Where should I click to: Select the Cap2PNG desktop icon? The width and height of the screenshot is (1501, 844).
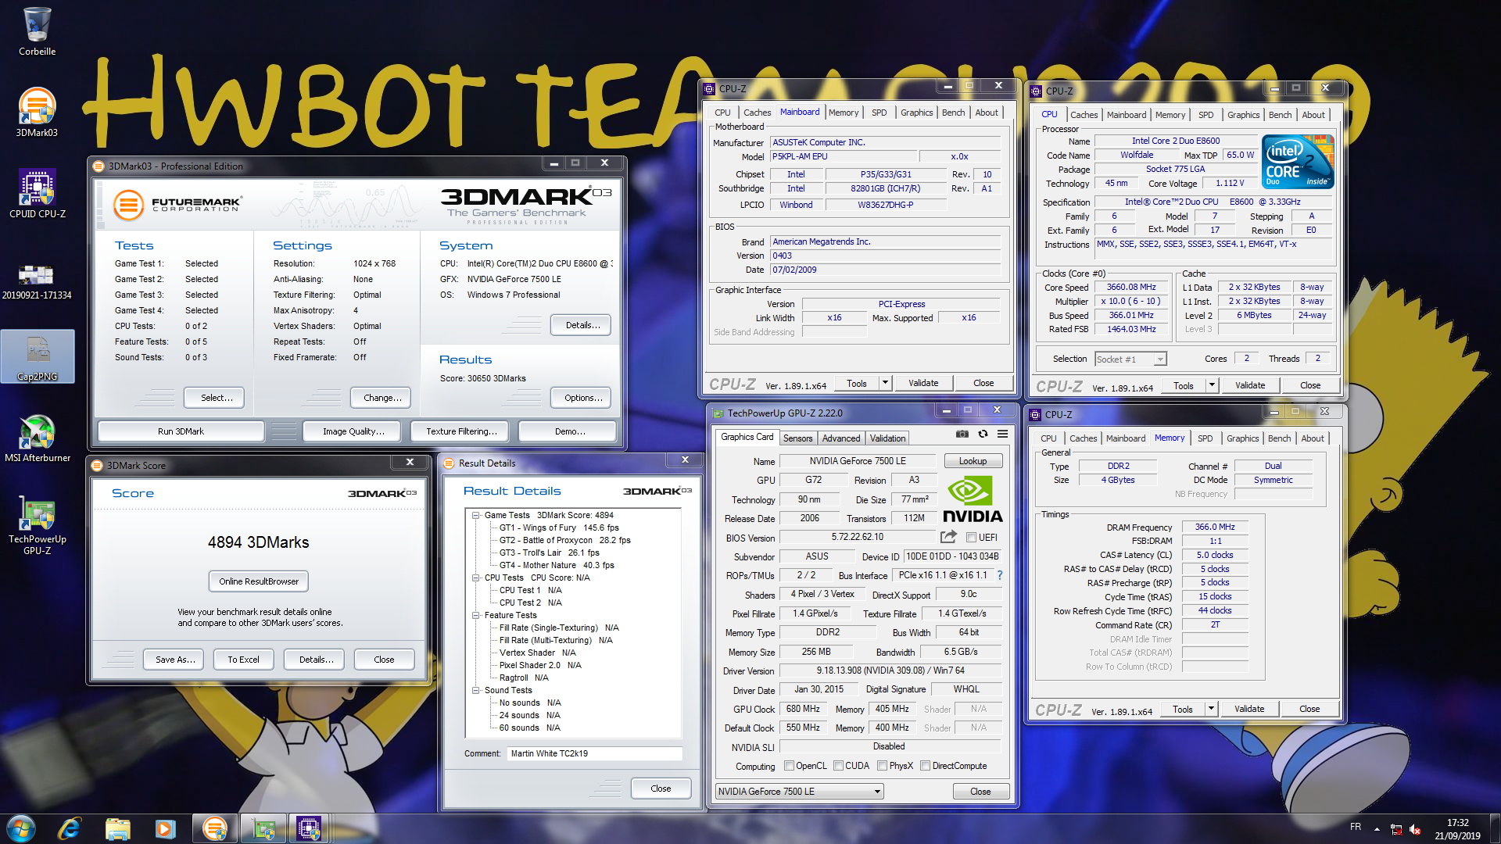(38, 356)
